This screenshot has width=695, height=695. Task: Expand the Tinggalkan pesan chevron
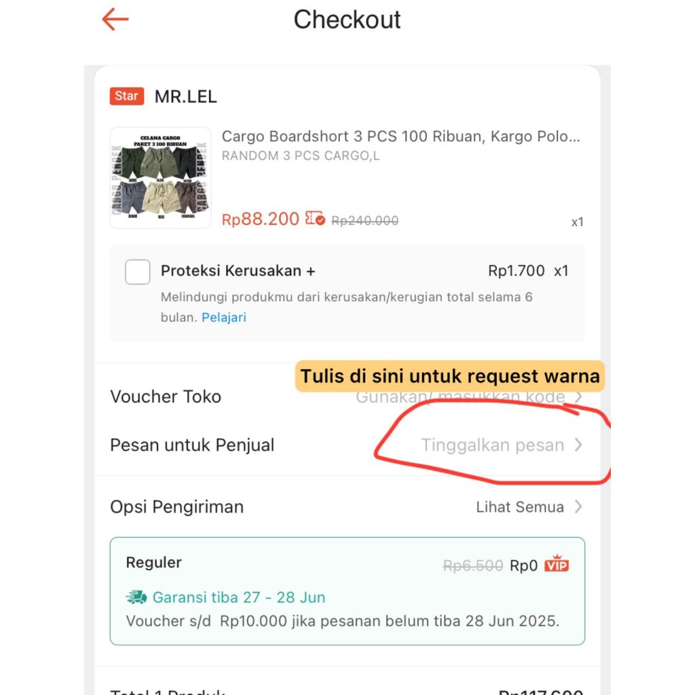[x=578, y=445]
